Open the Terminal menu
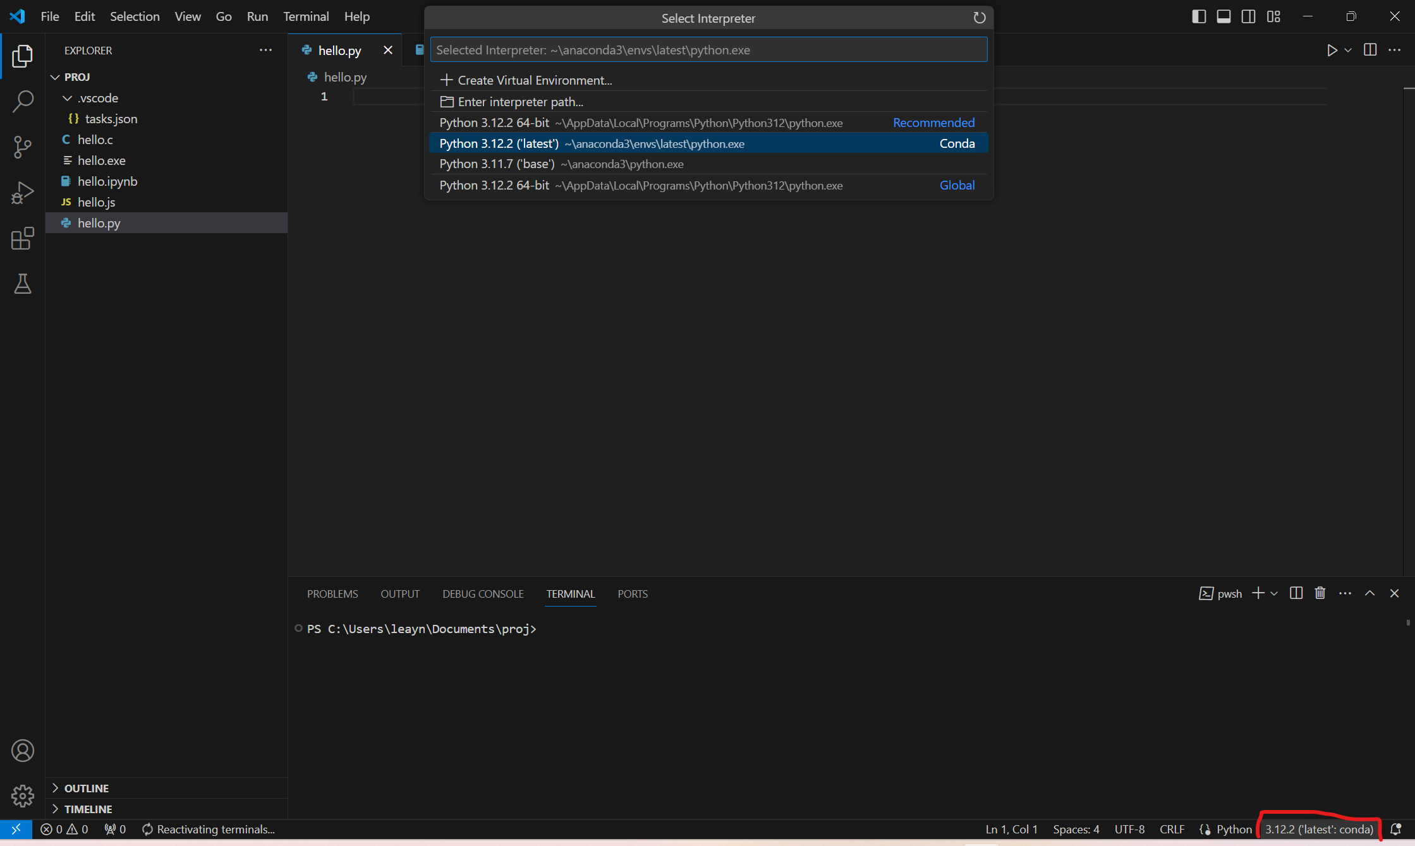 click(x=306, y=16)
